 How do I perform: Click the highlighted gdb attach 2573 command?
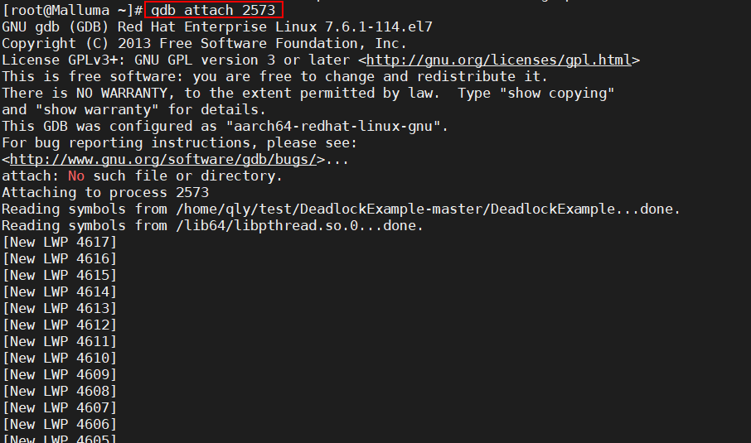point(214,10)
